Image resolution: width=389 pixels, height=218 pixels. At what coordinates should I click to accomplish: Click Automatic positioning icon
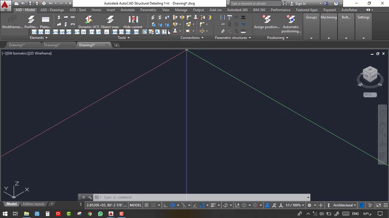tap(291, 19)
